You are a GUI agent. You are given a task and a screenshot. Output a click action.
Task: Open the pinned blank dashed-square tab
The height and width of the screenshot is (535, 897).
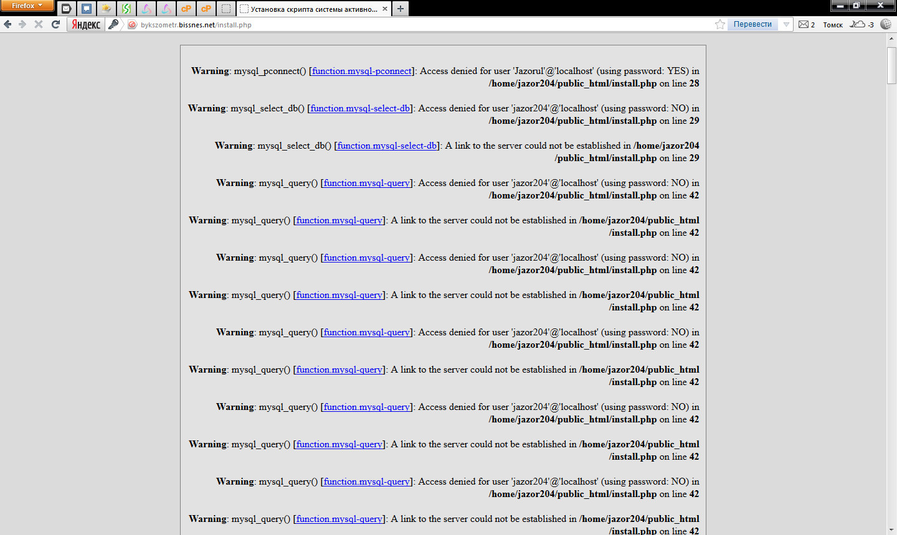coord(226,9)
